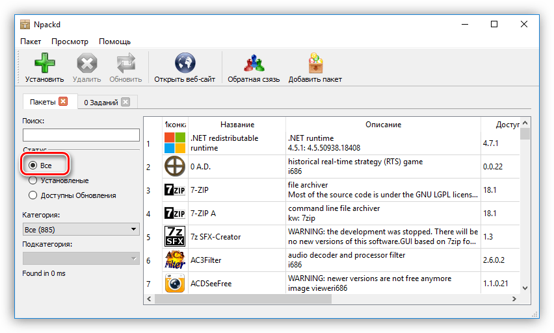Click the green plus Установить icon

tap(44, 64)
